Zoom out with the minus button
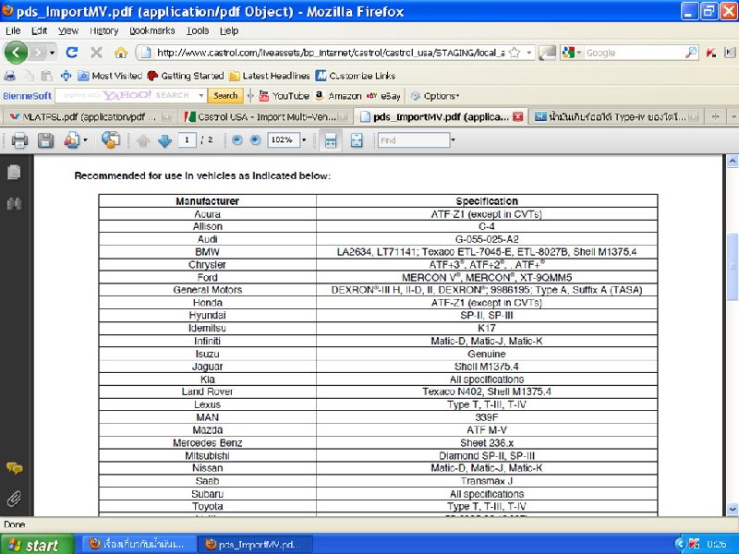Image resolution: width=739 pixels, height=554 pixels. pyautogui.click(x=236, y=140)
